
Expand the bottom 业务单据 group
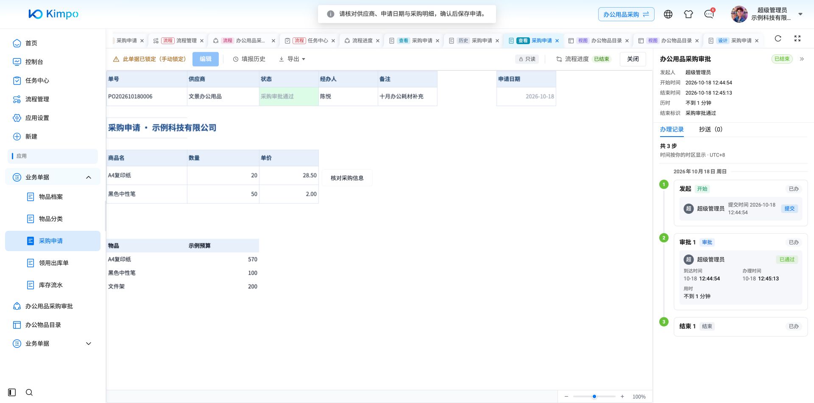click(53, 343)
